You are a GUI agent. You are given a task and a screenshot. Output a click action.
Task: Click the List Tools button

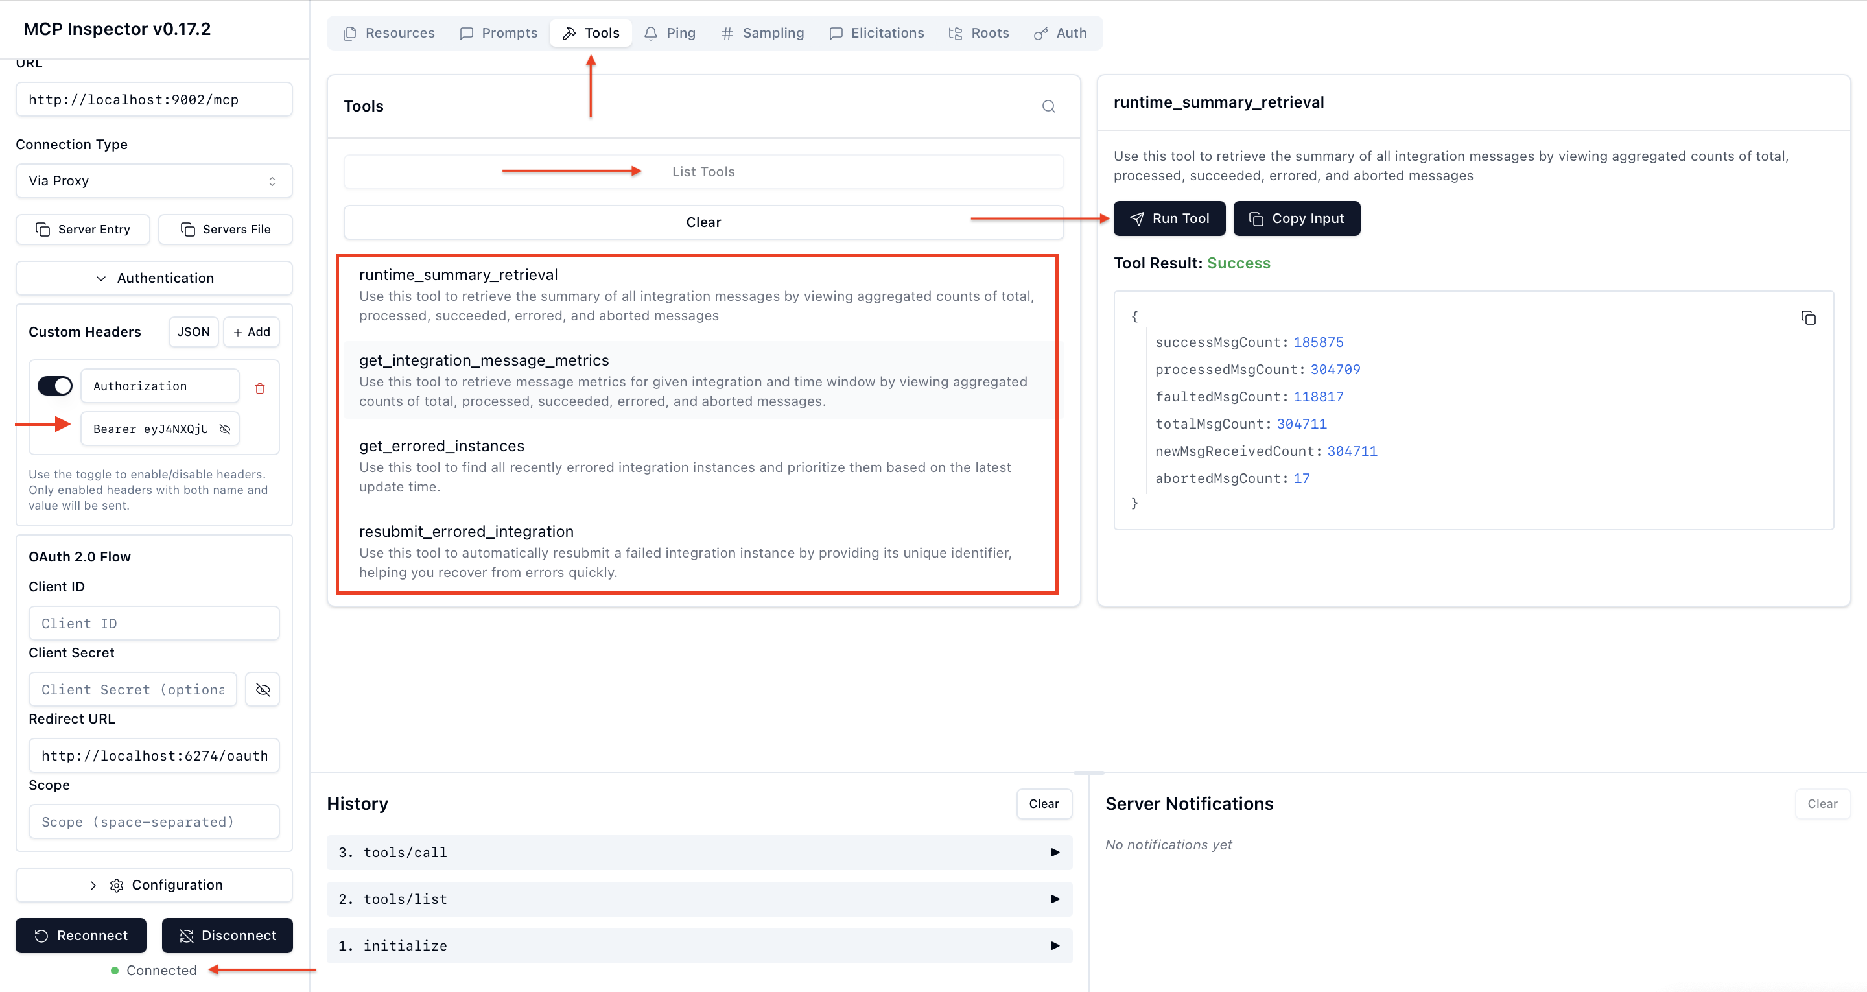click(x=702, y=171)
